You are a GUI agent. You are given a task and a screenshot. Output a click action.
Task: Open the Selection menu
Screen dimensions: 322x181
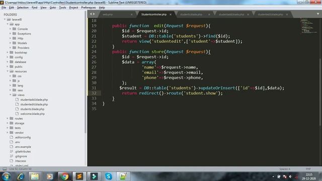click(x=23, y=8)
